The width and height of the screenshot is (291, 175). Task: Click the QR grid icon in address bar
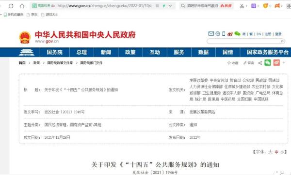157,6
